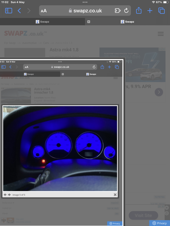Show the tab overview grid
The width and height of the screenshot is (170, 226).
click(162, 11)
